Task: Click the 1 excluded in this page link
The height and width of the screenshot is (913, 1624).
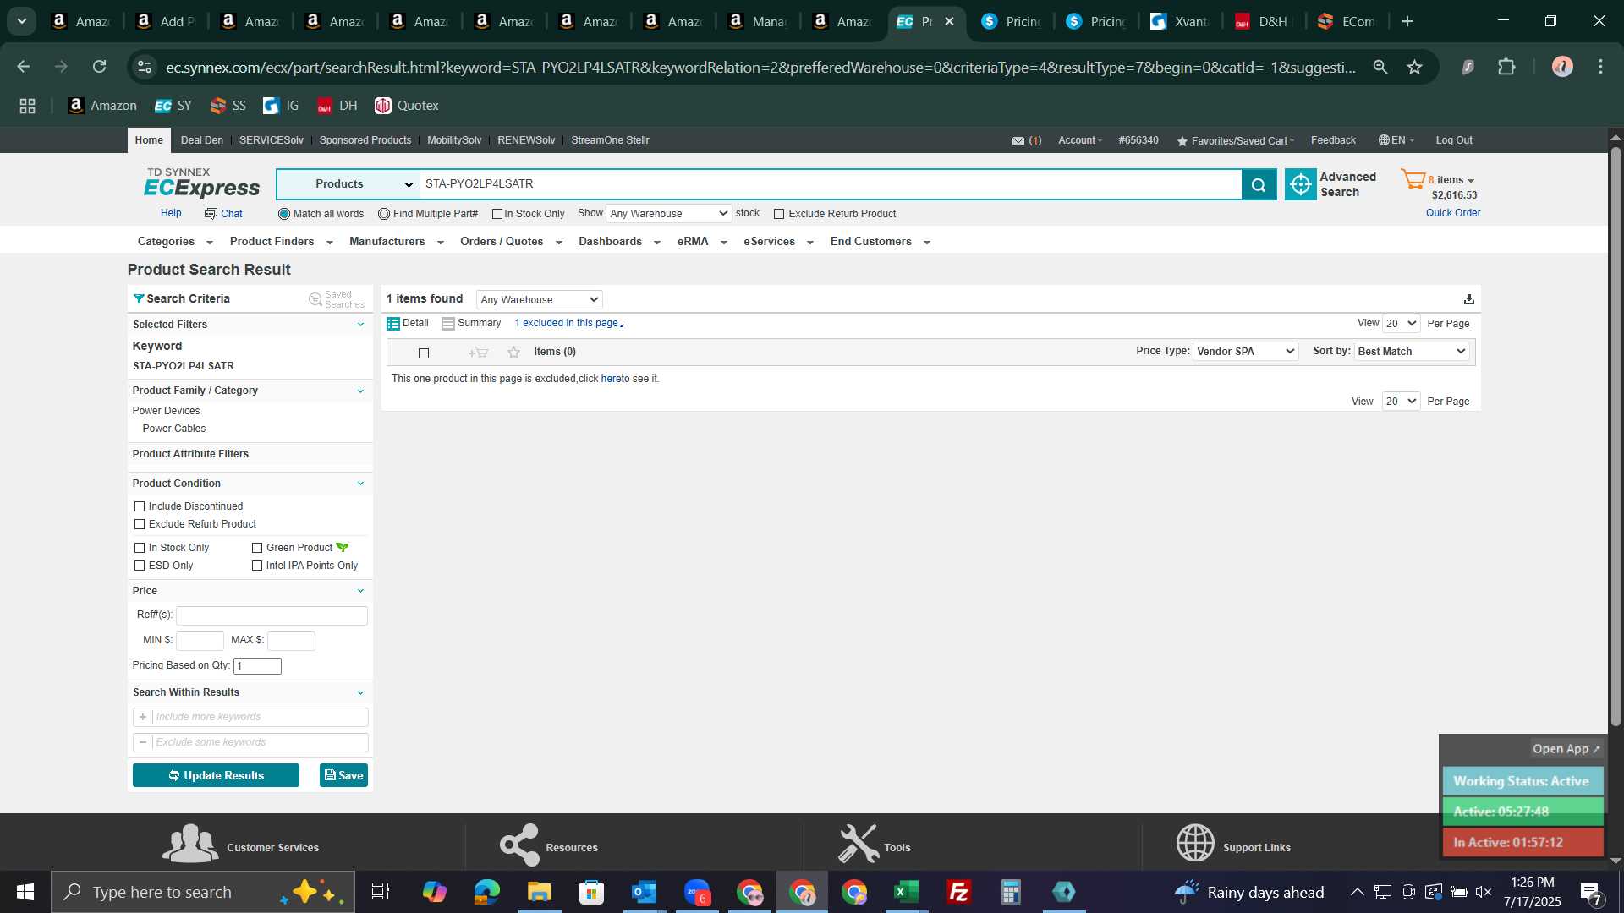Action: point(568,323)
